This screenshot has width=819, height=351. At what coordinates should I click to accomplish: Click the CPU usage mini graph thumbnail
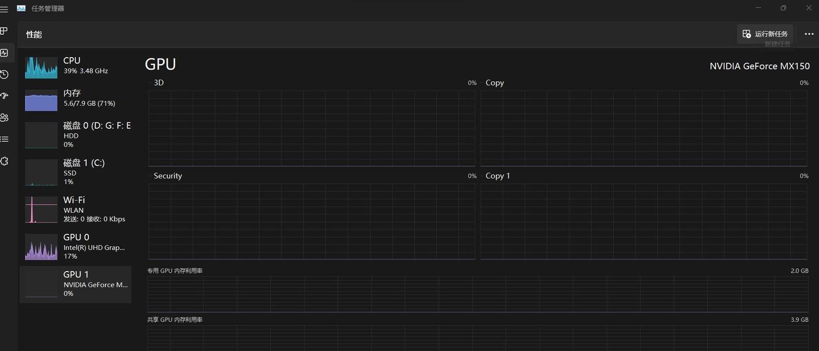click(41, 67)
